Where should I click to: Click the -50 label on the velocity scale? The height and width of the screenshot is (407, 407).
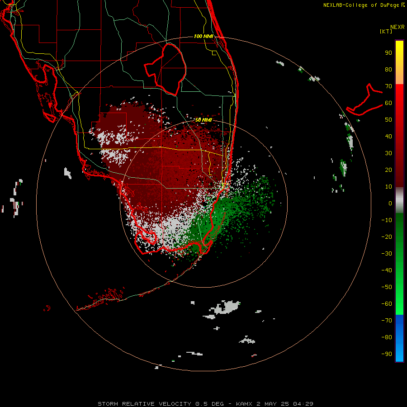point(387,287)
